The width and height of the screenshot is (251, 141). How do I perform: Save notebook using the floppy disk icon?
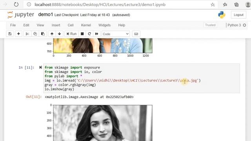coord(10,34)
